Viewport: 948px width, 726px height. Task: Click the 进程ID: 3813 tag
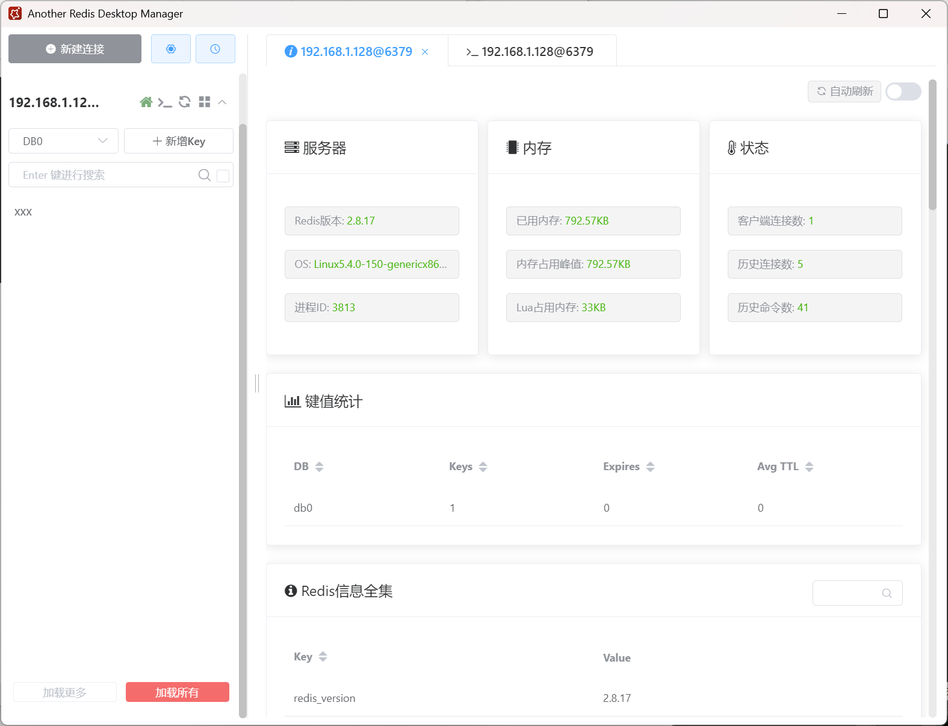pos(372,308)
